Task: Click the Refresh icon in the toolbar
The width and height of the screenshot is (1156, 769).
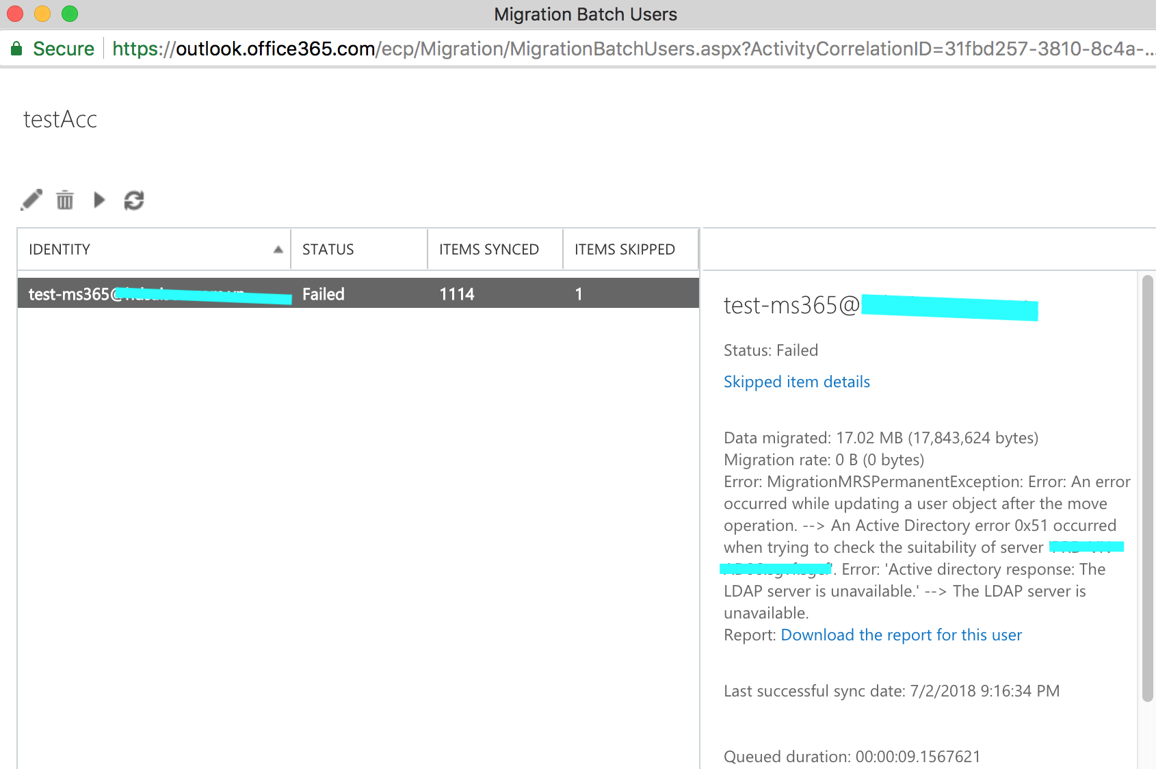Action: (x=134, y=200)
